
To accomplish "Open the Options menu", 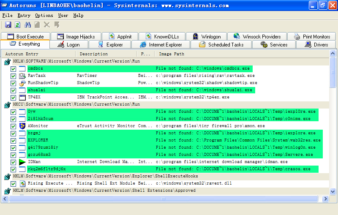I will pyautogui.click(x=44, y=16).
